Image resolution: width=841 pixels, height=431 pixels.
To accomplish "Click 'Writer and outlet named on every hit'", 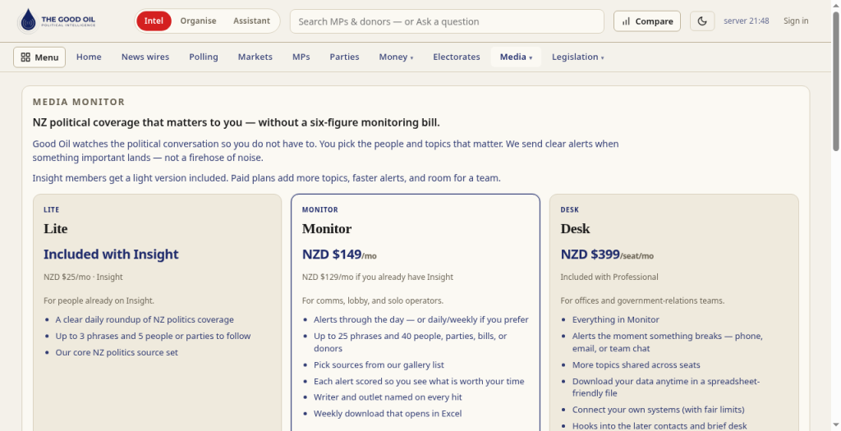I will click(x=388, y=397).
